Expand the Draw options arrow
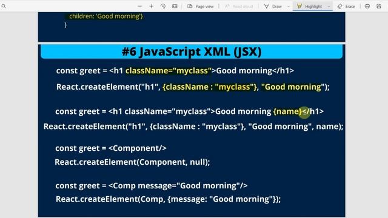Screen dimensions: 388x218 pos(289,7)
